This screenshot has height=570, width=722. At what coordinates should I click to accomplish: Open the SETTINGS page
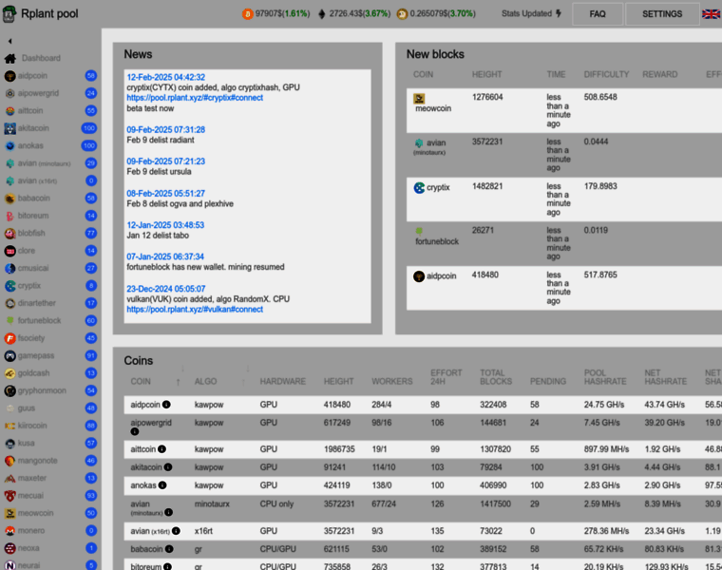point(662,14)
